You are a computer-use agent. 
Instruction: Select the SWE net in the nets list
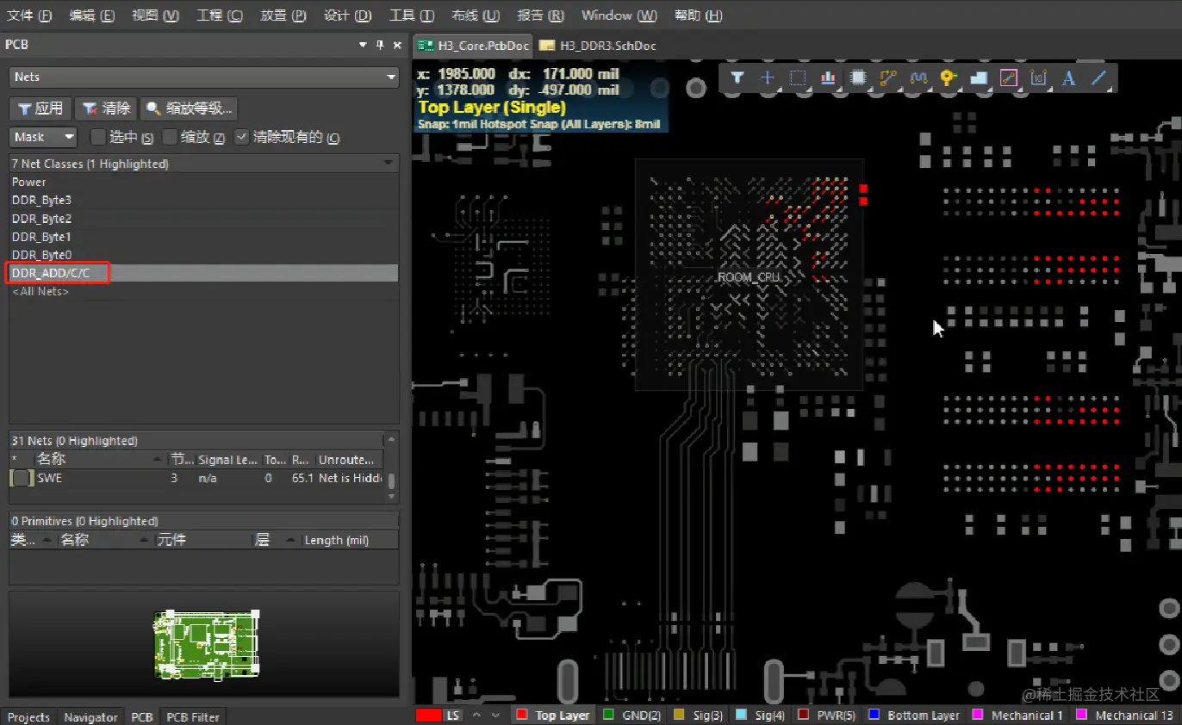[x=47, y=478]
